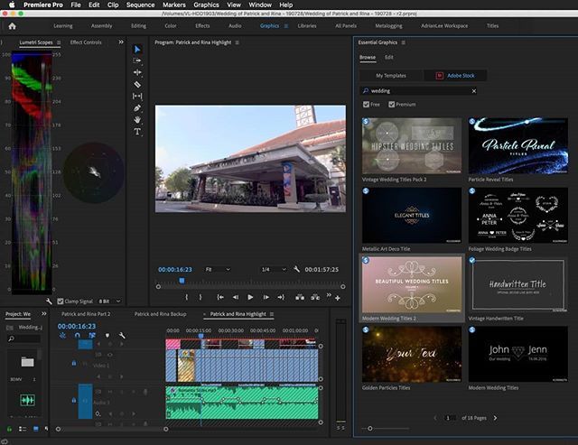Viewport: 578px width, 445px height.
Task: Open the Markers menu
Action: pos(174,5)
